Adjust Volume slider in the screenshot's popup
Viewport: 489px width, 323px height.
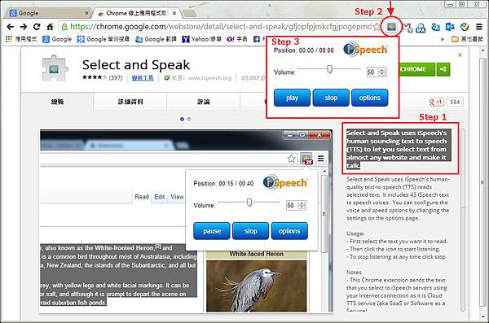(x=249, y=203)
